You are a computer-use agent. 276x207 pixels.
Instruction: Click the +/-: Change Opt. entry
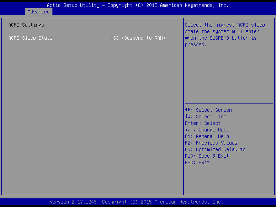(207, 130)
